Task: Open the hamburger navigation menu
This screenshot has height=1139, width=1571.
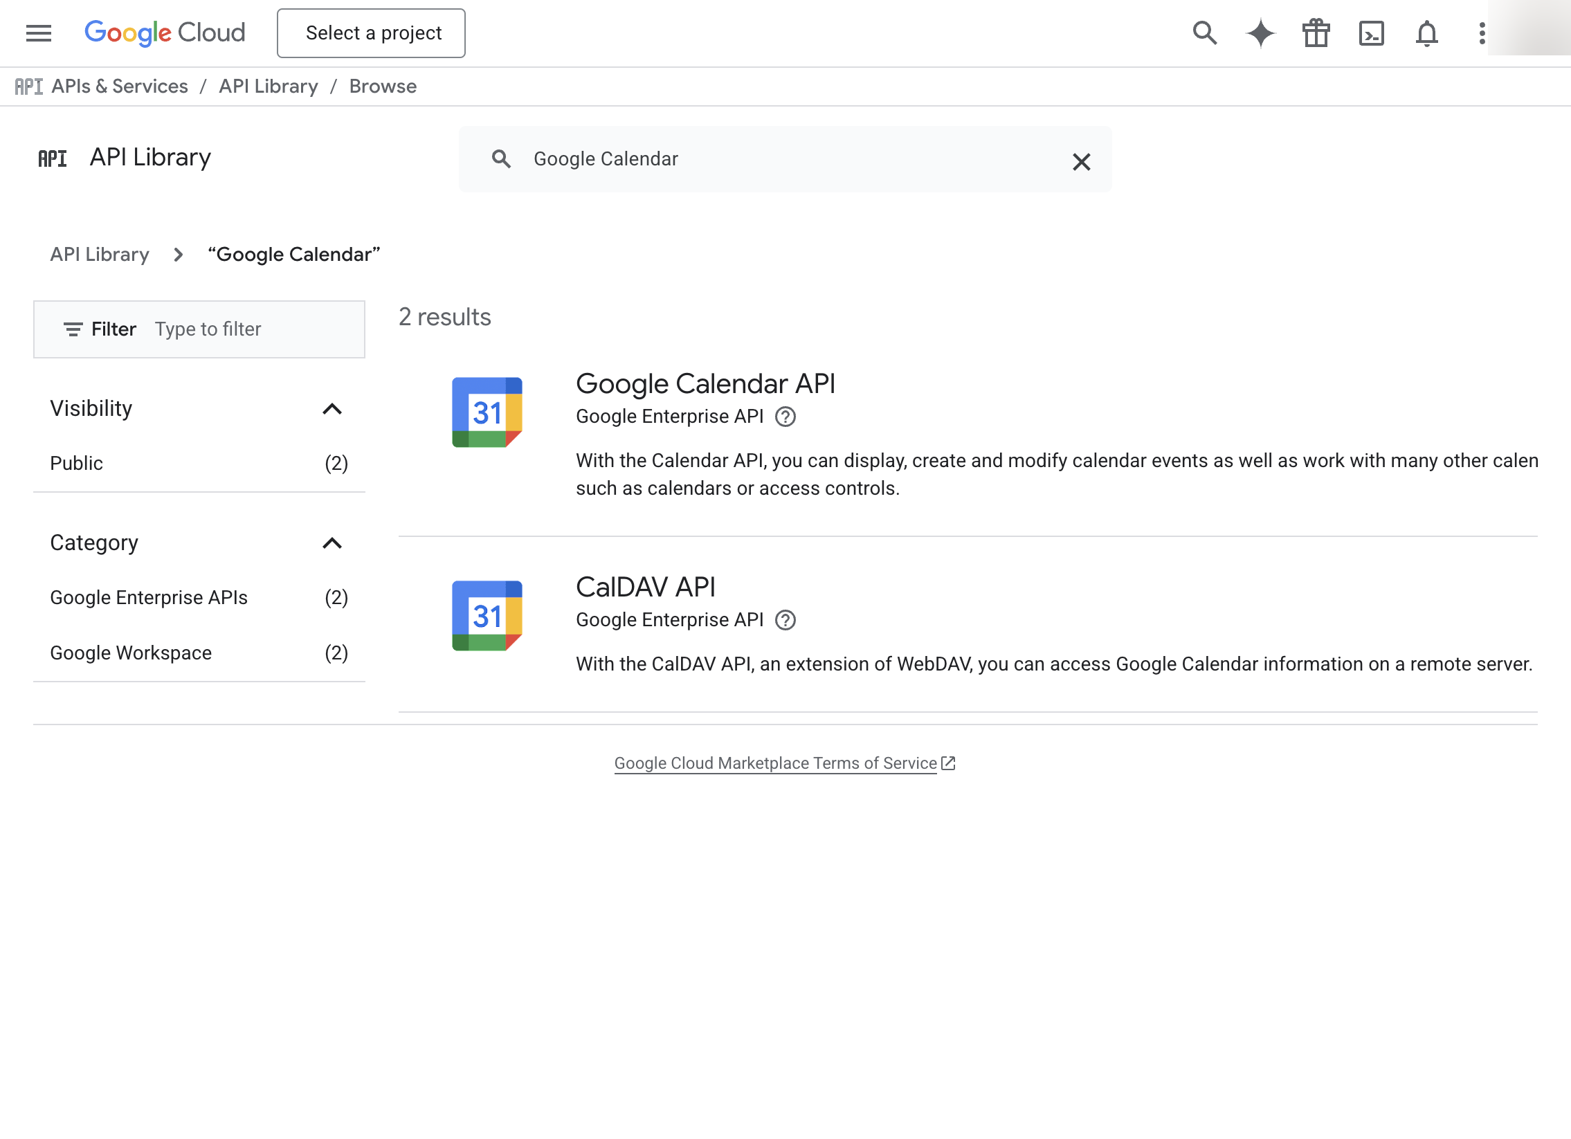Action: tap(39, 33)
